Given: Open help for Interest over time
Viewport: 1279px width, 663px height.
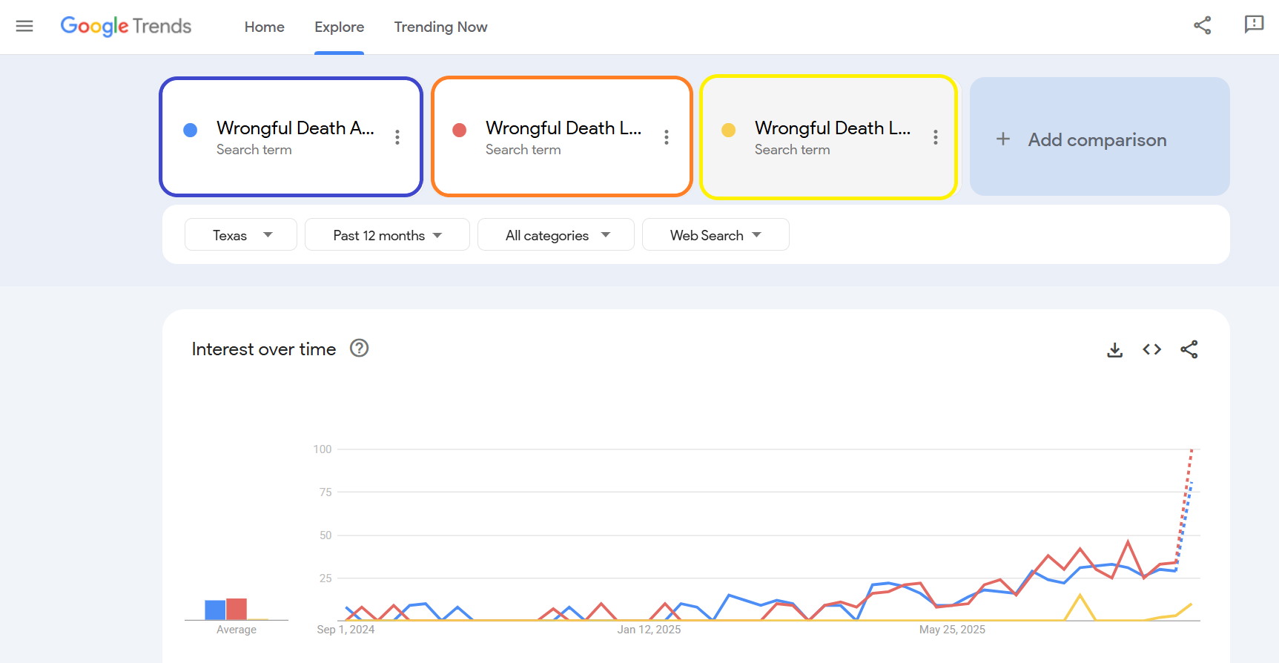Looking at the screenshot, I should click(x=360, y=349).
